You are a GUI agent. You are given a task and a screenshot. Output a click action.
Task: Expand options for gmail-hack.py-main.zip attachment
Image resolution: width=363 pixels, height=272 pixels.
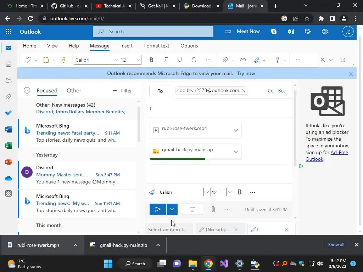click(x=236, y=152)
